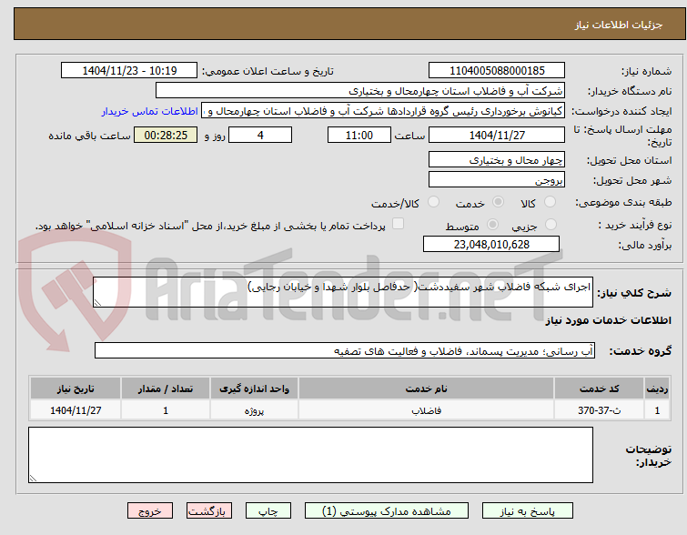Click the فاضلاب service name cell
This screenshot has height=535, width=687.
click(427, 410)
